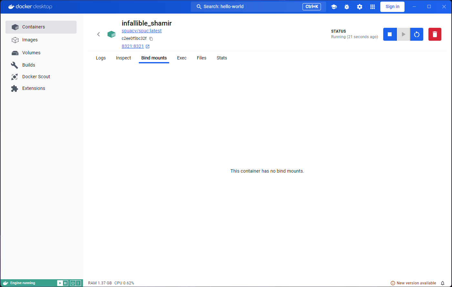452x287 pixels.
Task: Switch to the Inspect tab
Action: point(124,58)
